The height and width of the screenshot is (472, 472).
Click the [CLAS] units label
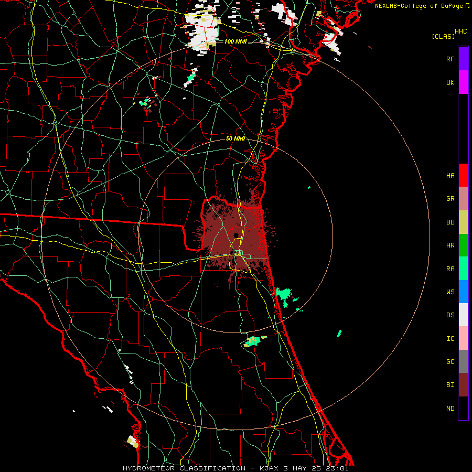pyautogui.click(x=443, y=36)
